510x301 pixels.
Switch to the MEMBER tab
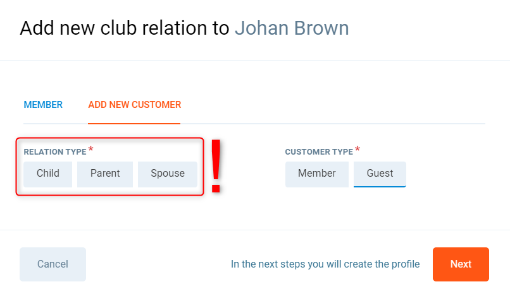tap(43, 105)
